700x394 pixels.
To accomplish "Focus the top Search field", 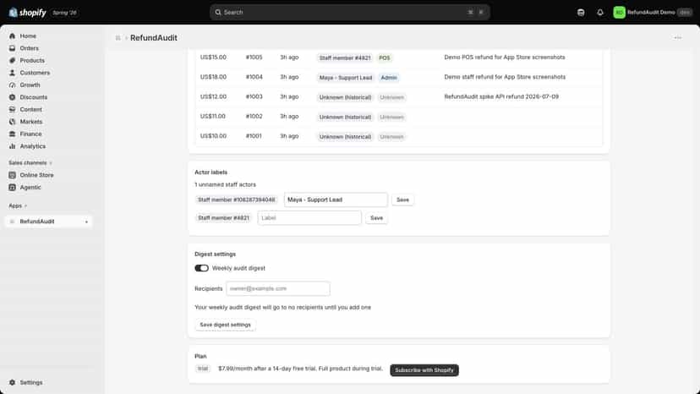I will point(349,13).
